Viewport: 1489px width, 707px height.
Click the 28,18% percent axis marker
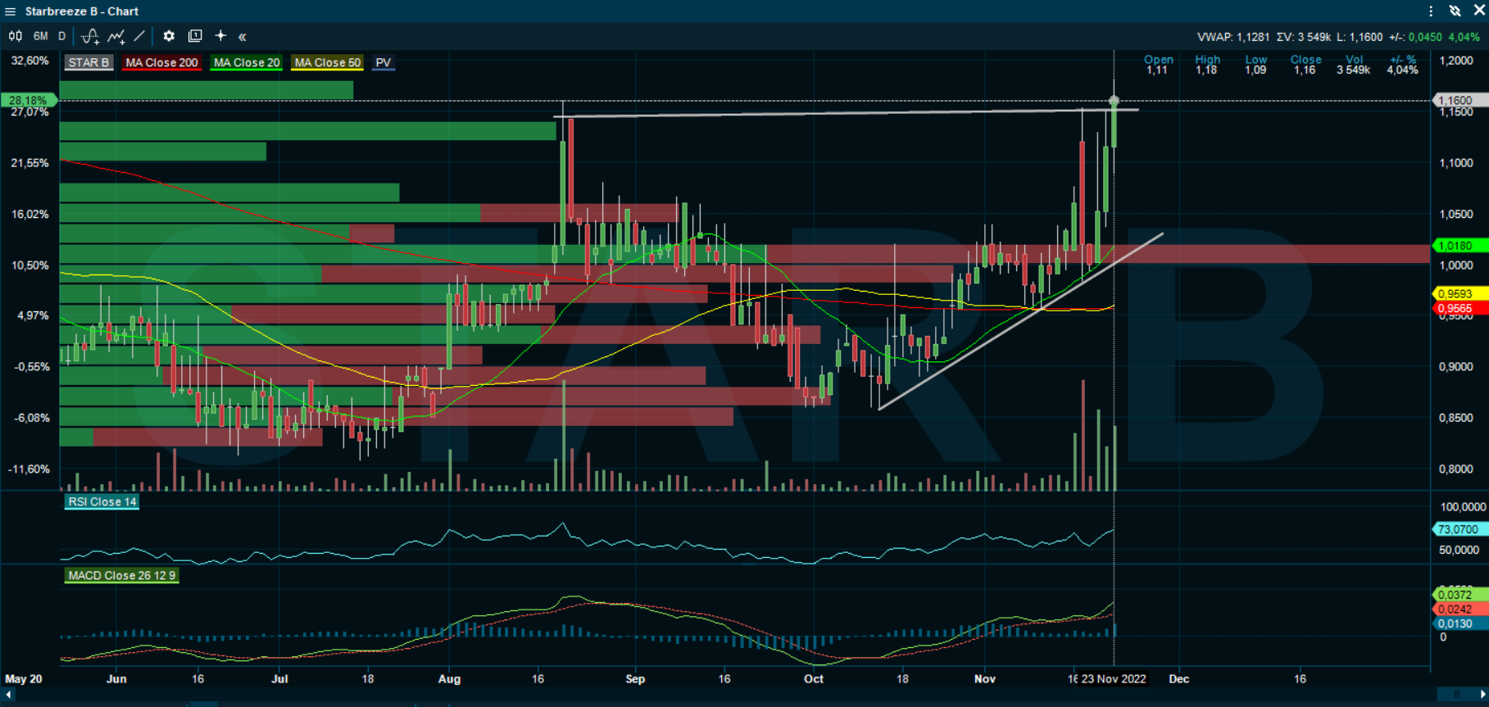tap(29, 100)
